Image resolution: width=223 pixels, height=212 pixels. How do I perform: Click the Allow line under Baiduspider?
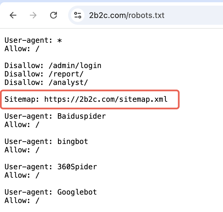[x=22, y=125]
